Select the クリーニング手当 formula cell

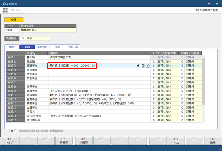click(x=99, y=116)
